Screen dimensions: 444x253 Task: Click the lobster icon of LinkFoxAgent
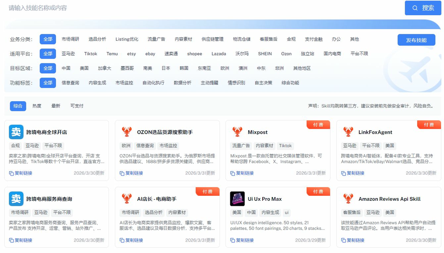[348, 132]
